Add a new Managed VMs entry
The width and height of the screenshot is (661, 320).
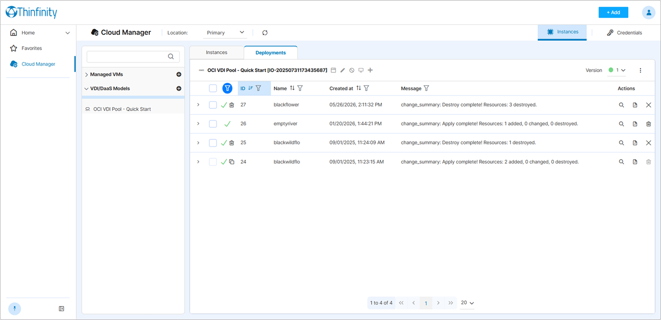(179, 74)
